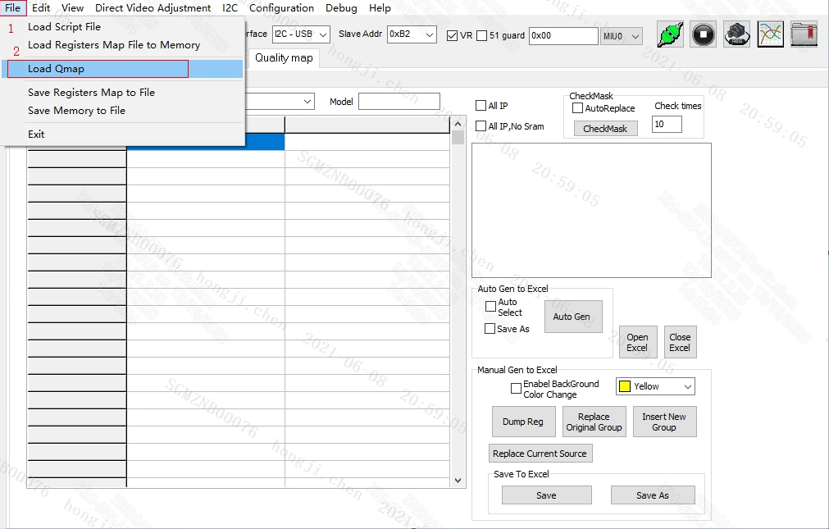This screenshot has height=529, width=829.
Task: Select the highlighted blue table cell
Action: tap(206, 142)
